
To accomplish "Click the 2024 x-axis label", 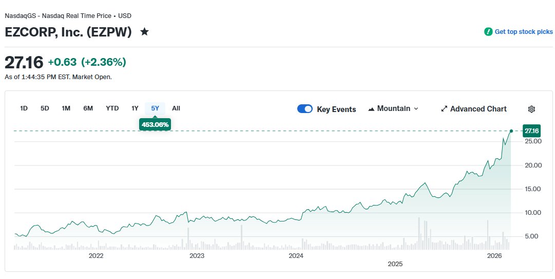I will click(x=296, y=256).
